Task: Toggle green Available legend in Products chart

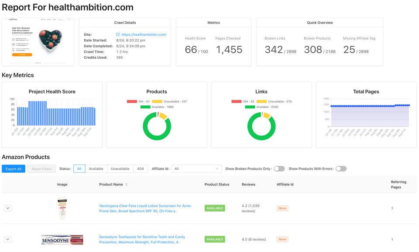Action: point(157,107)
